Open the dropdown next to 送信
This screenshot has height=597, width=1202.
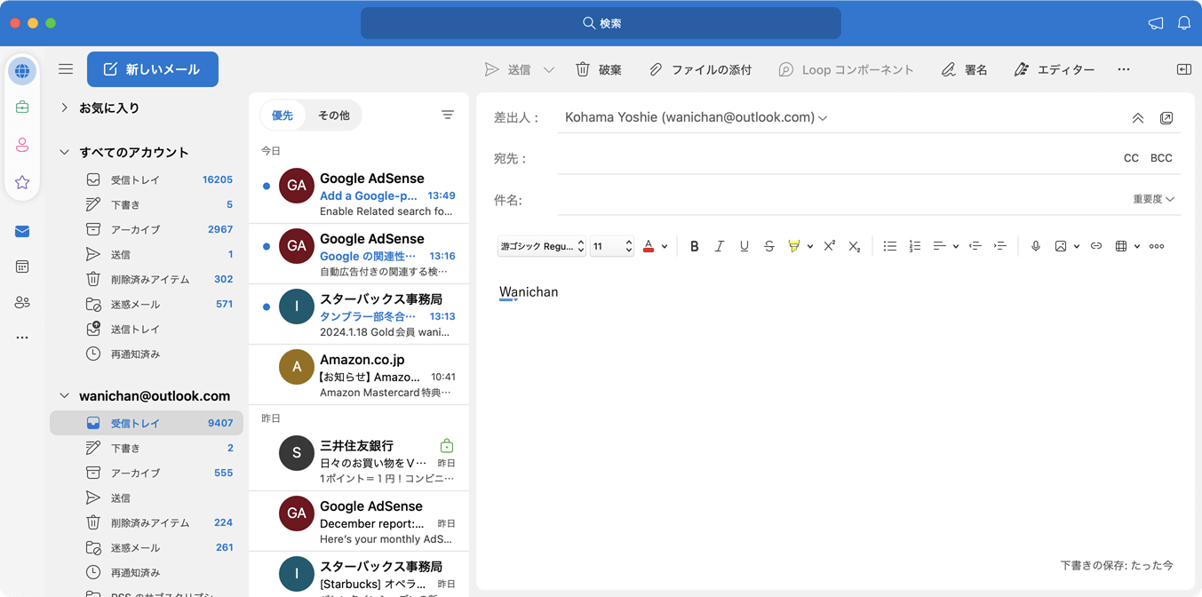(x=549, y=69)
